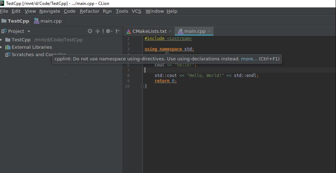Viewport: 336px width, 173px height.
Task: Click the External Libraries bars icon
Action: point(8,47)
